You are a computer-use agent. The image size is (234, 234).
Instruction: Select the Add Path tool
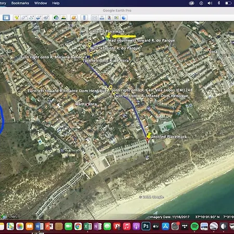click(31, 18)
